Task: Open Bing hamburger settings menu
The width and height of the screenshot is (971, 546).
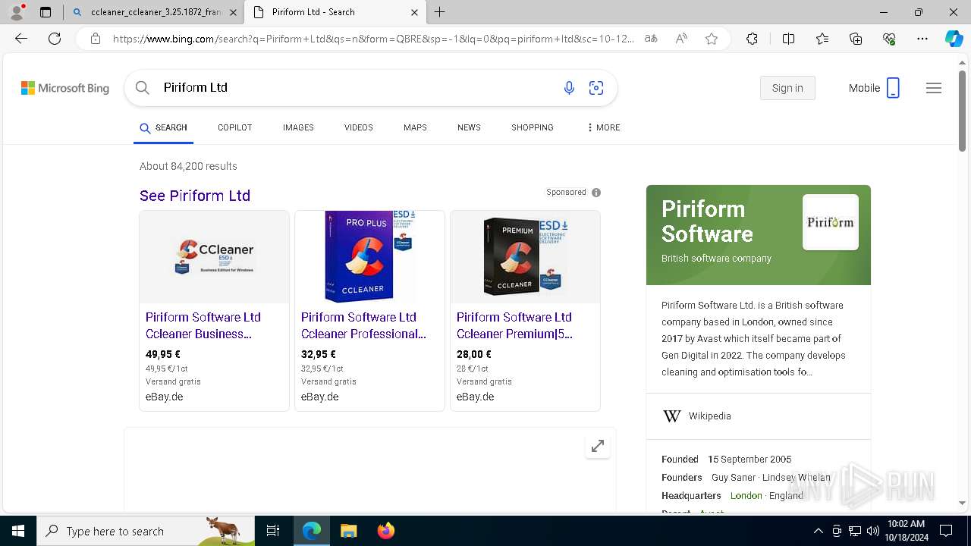Action: 934,88
